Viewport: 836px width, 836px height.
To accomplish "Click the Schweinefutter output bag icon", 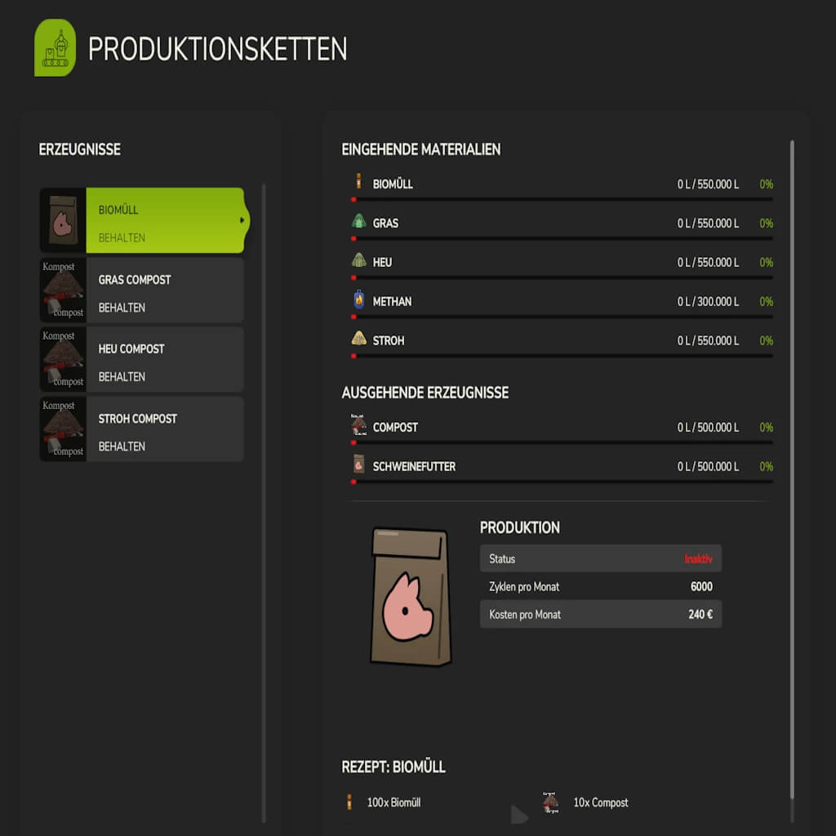I will [359, 465].
